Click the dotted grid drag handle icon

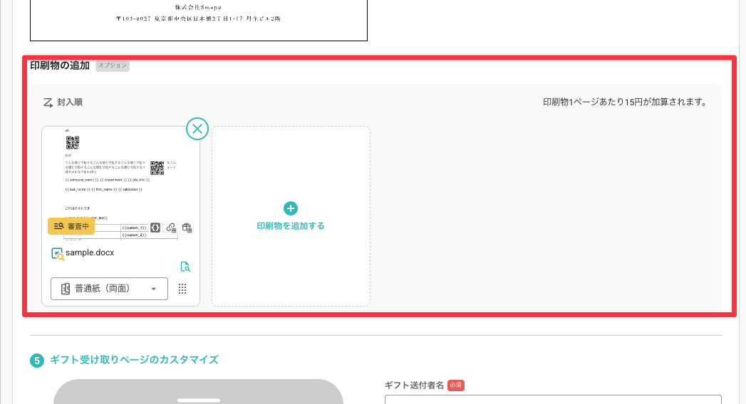coord(182,289)
